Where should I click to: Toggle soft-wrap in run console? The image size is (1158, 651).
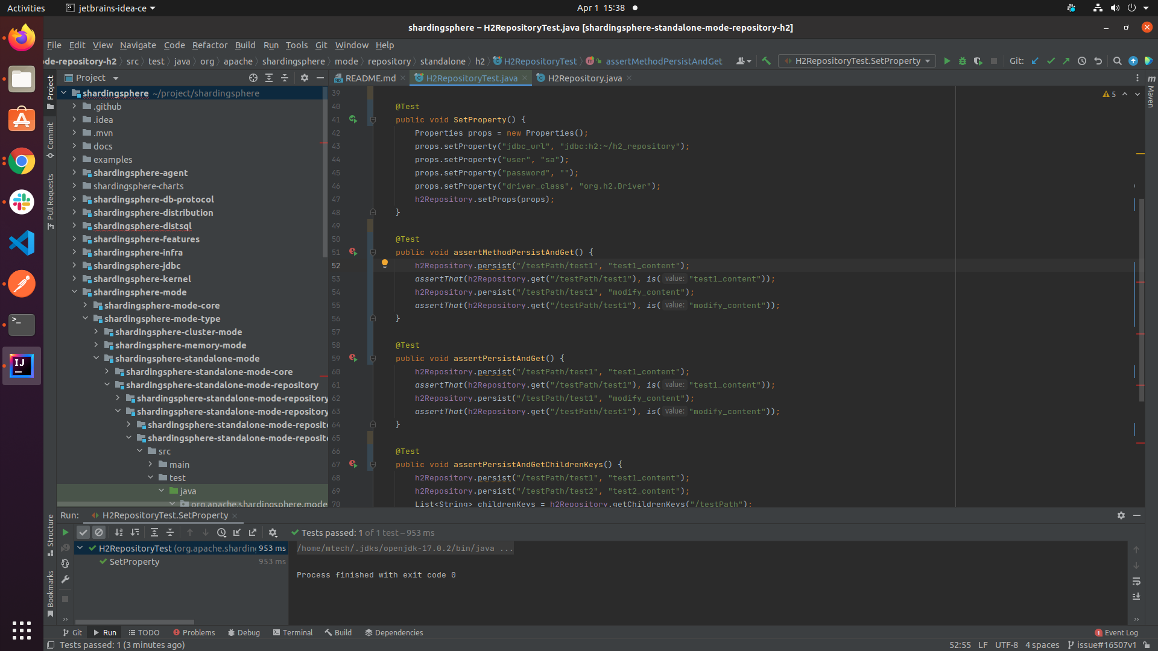tap(1136, 581)
